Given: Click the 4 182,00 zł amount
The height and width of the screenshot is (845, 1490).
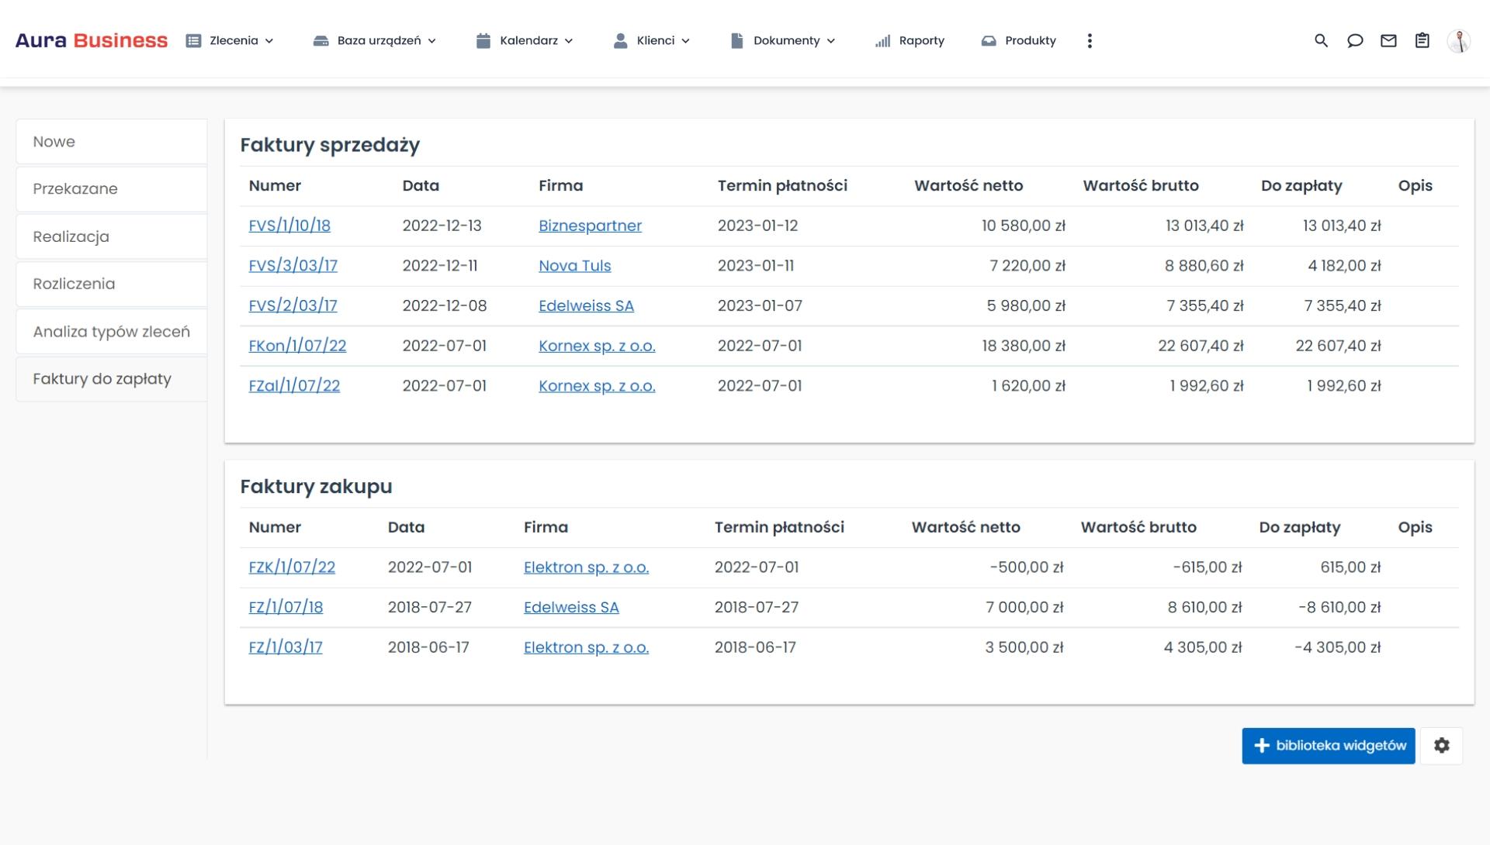Looking at the screenshot, I should [1344, 265].
